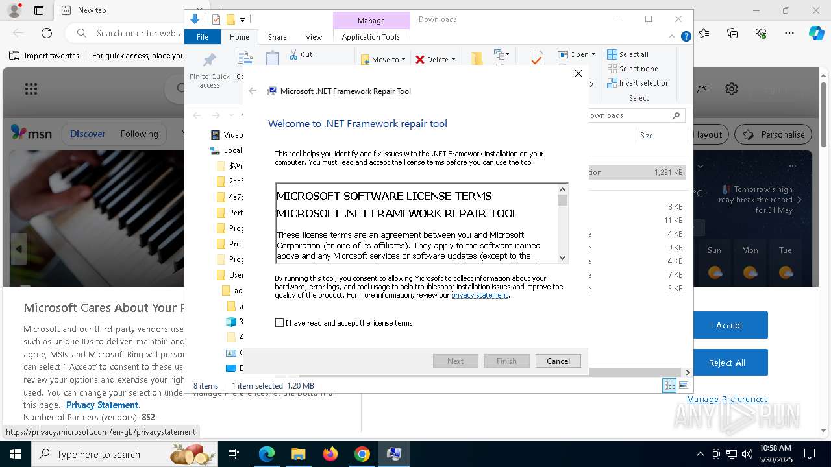
Task: Expand the New item dropdown in ribbon
Action: (502, 54)
